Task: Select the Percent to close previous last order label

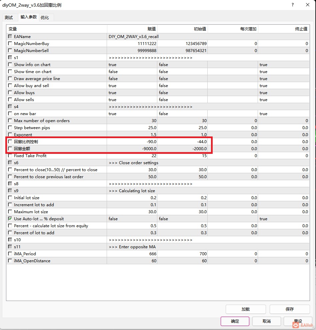Action: point(49,177)
